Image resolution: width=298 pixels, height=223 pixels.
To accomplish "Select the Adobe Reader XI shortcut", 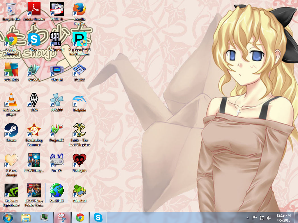I will (34, 14).
